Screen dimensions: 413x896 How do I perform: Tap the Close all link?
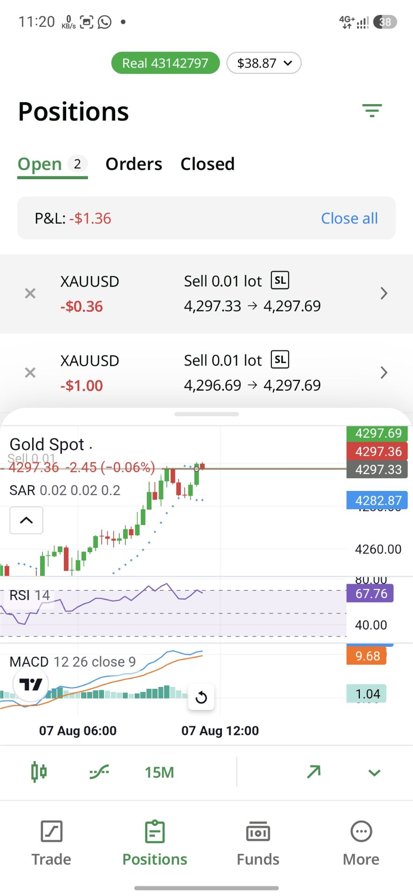[350, 218]
